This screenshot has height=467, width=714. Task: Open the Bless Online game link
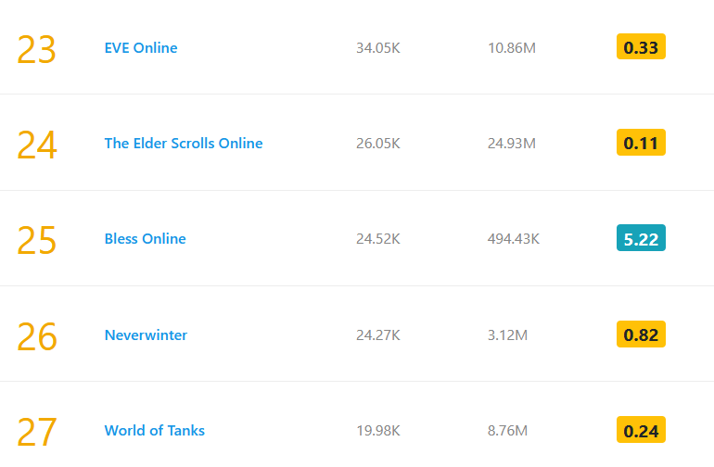click(x=146, y=238)
